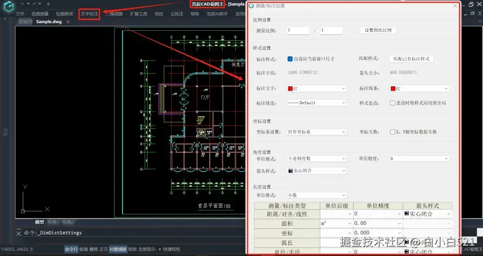Image resolution: width=483 pixels, height=256 pixels.
Task: Open the 角度设置 单位精度 dropdown
Action: (419, 159)
